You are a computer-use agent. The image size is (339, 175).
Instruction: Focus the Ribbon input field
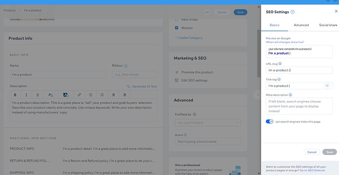click(x=135, y=75)
